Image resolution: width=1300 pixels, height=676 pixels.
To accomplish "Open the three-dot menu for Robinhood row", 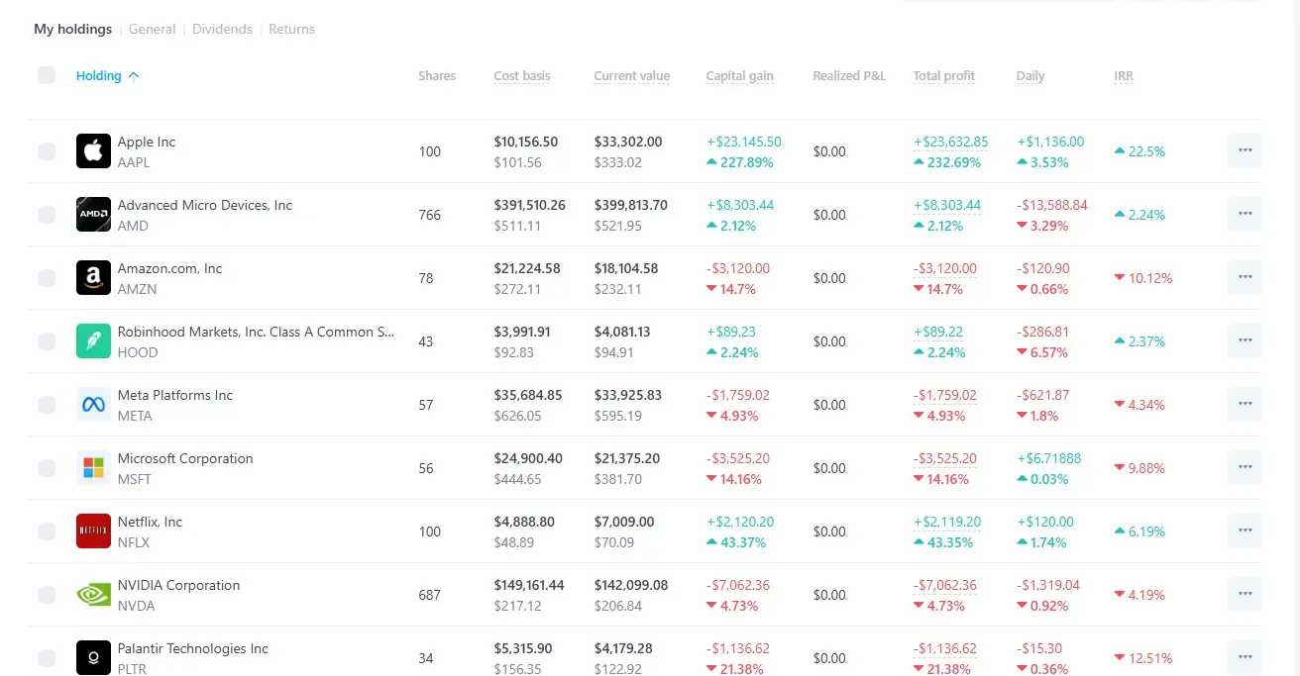I will (1245, 341).
